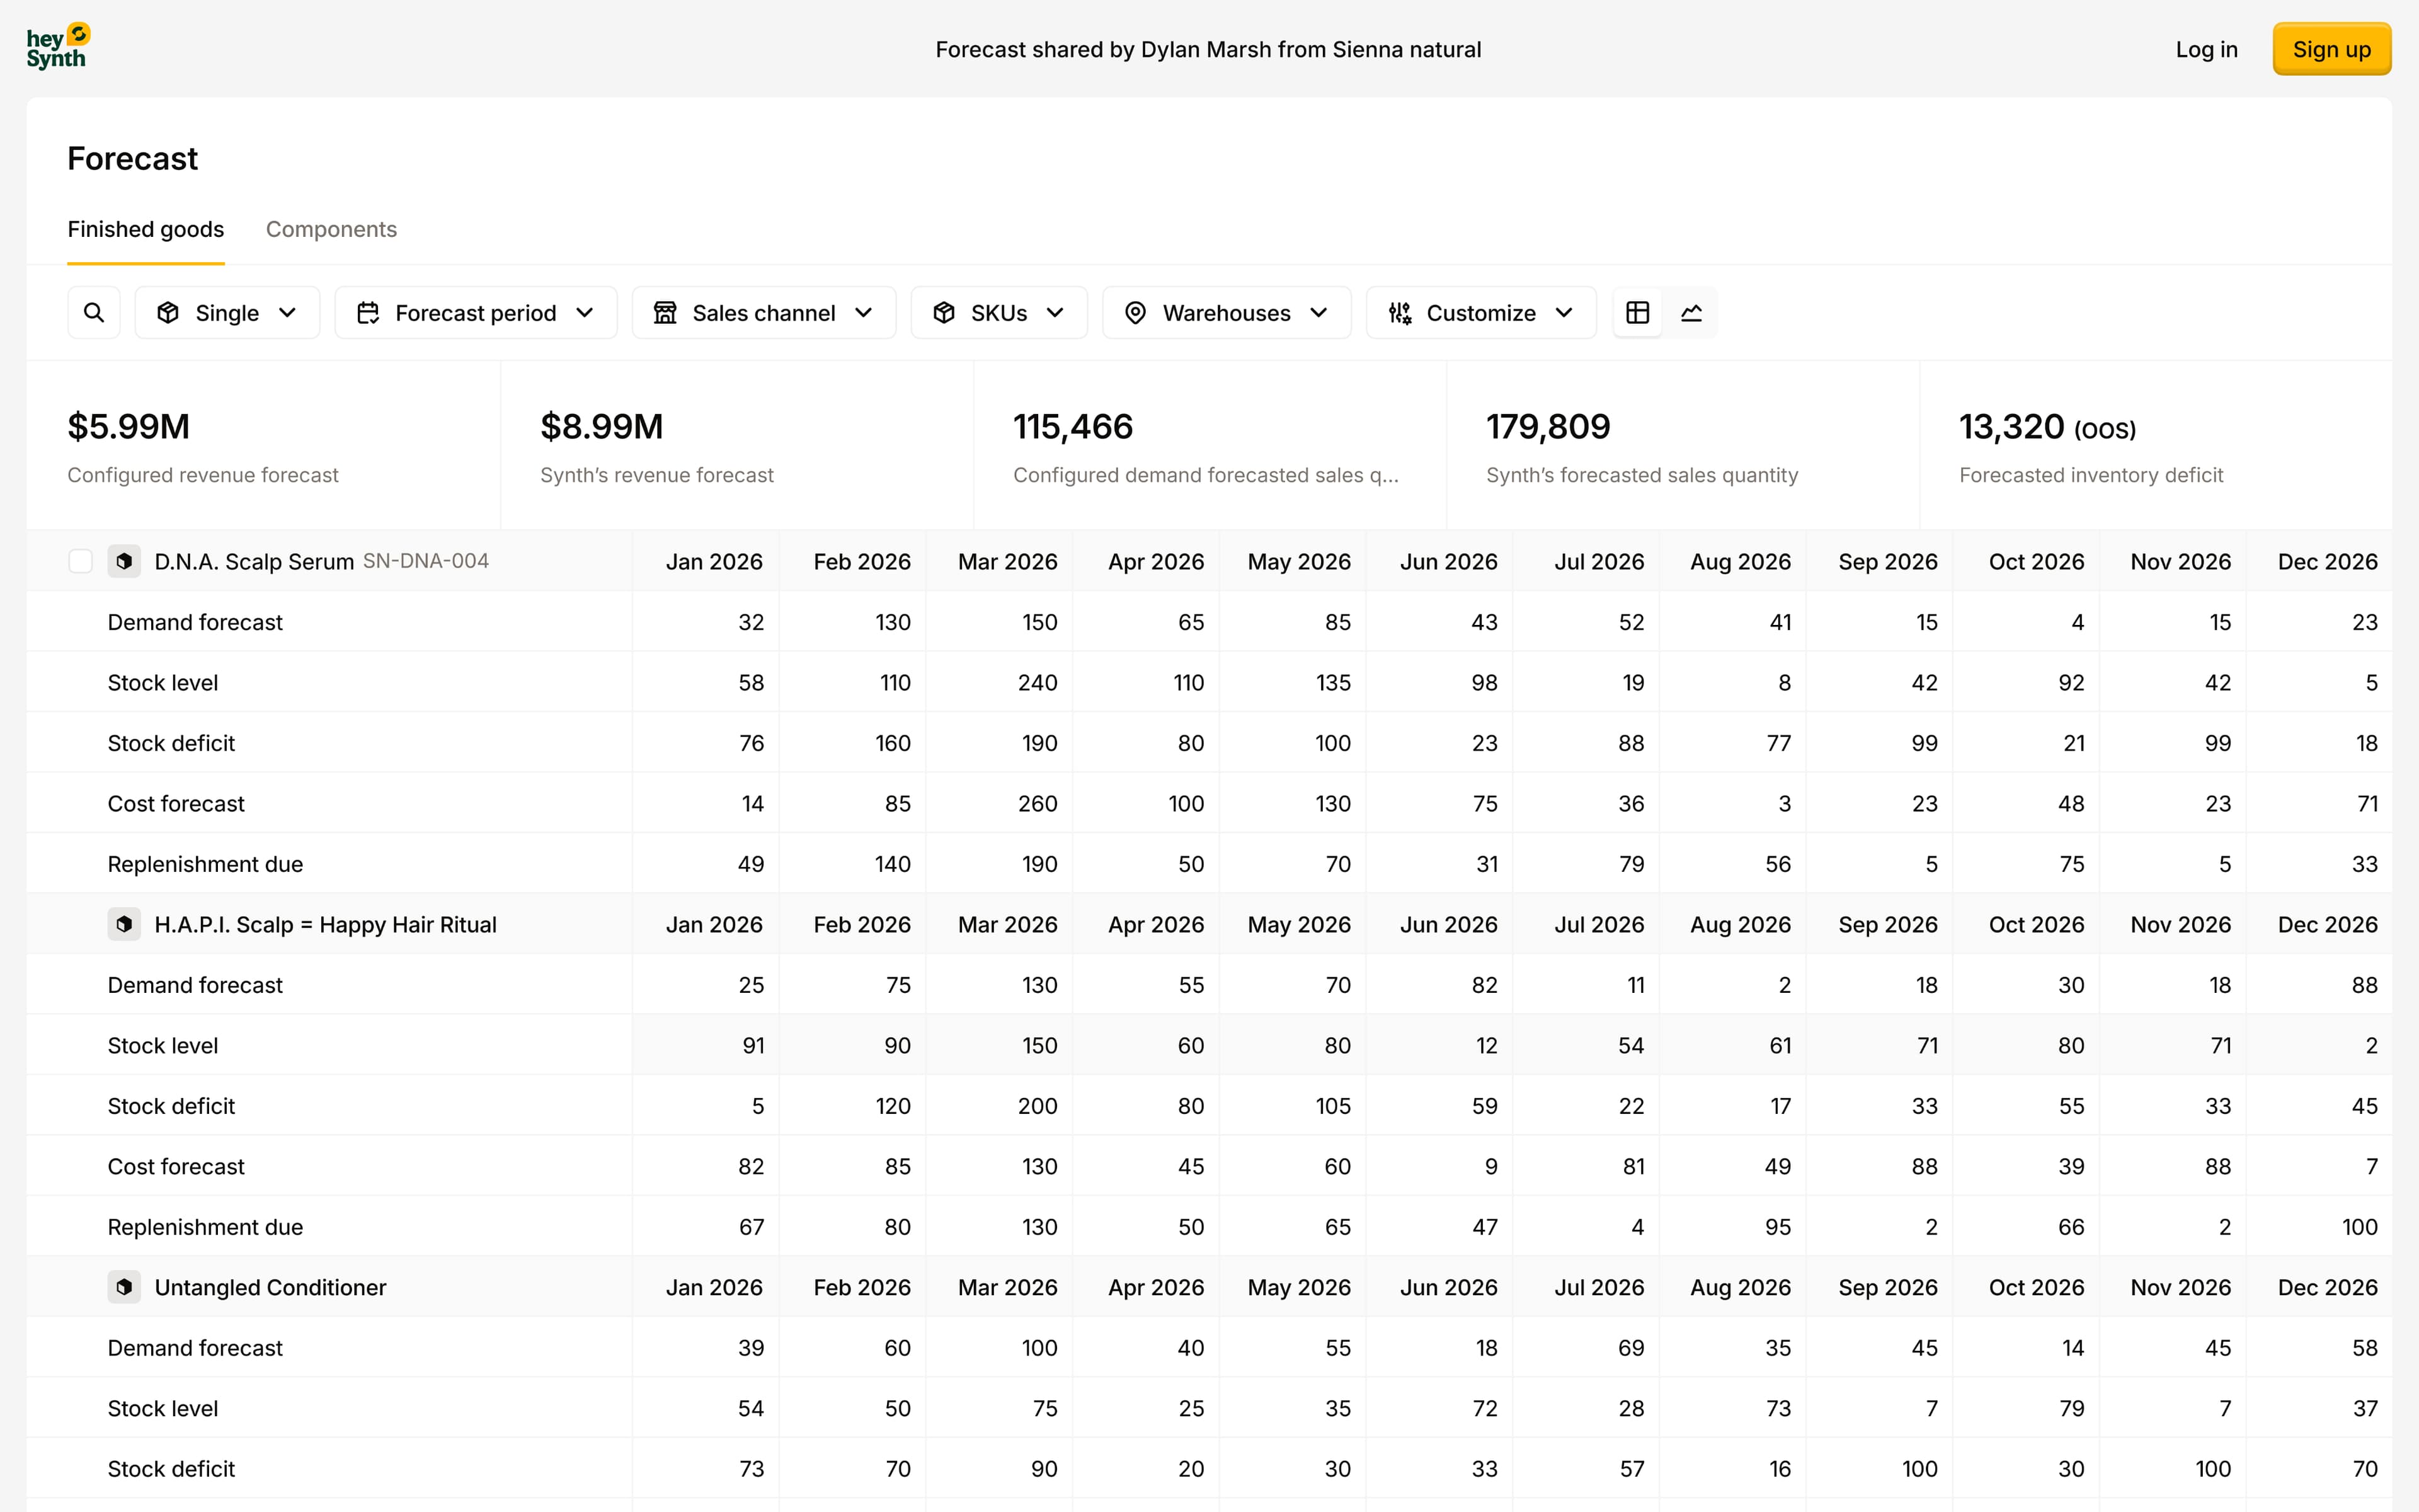Click H.A.P.I. Scalp product icon
The height and width of the screenshot is (1512, 2419).
click(x=124, y=924)
